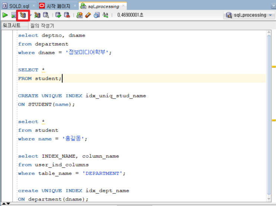This screenshot has height=206, width=276.
Task: Close the SQLD.sql tab
Action: point(34,6)
